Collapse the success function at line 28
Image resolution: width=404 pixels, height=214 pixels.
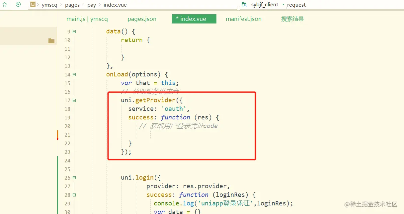coord(74,195)
